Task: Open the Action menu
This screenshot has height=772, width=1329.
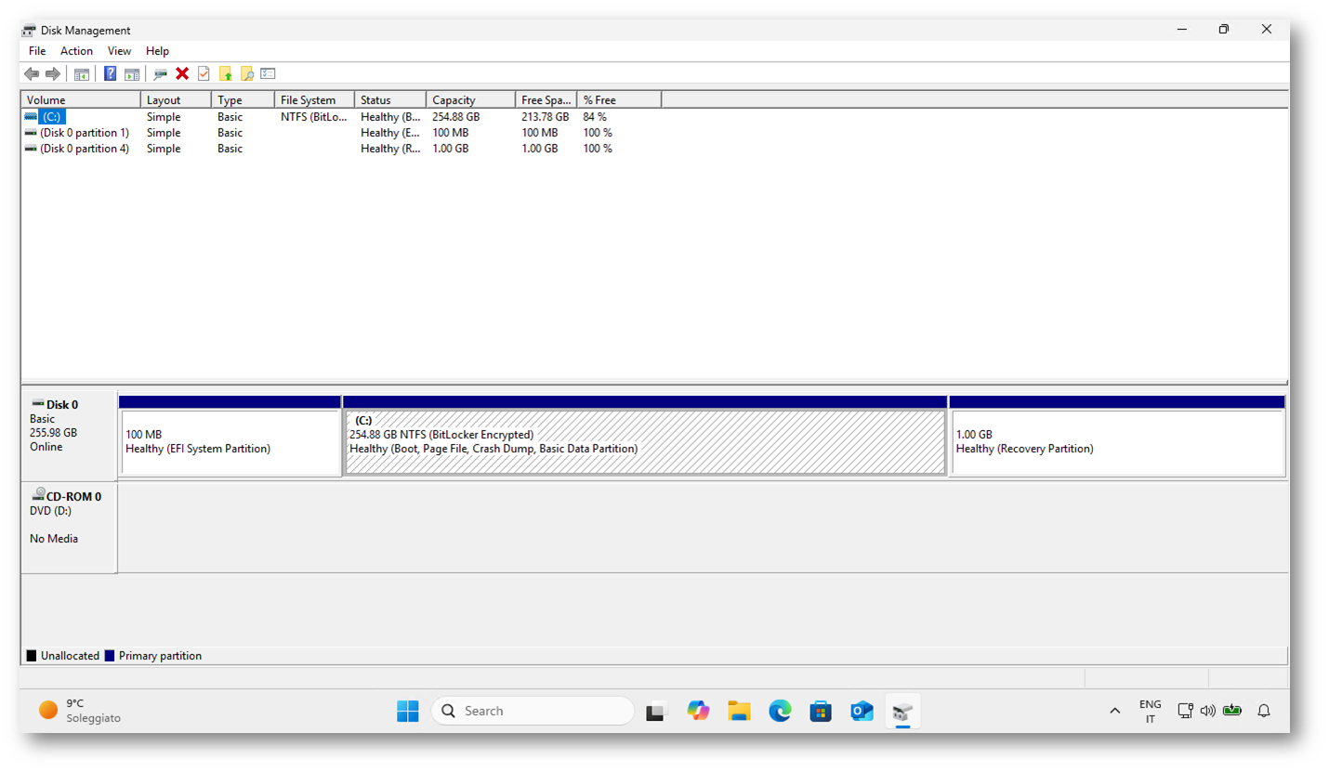Action: pos(76,51)
